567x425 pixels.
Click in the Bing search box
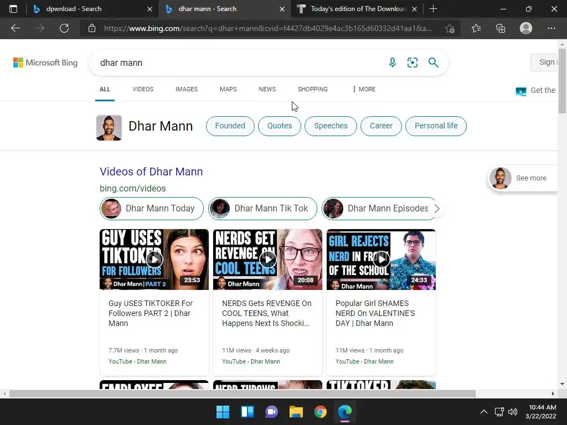(239, 63)
